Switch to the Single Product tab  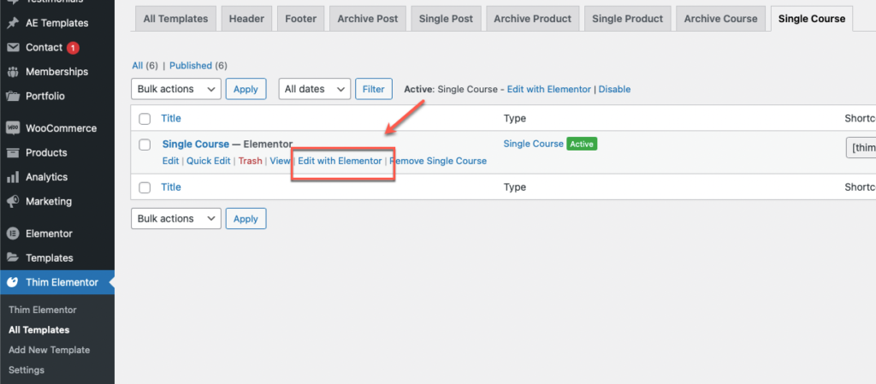(627, 19)
